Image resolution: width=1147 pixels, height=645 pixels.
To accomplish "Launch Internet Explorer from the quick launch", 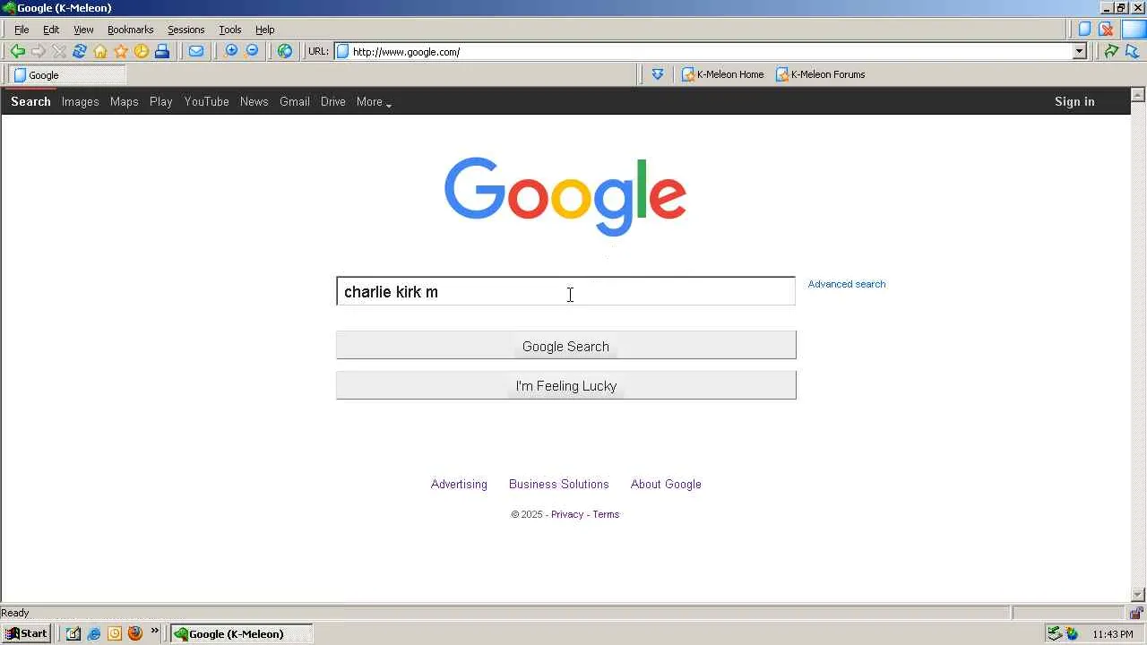I will [x=94, y=633].
